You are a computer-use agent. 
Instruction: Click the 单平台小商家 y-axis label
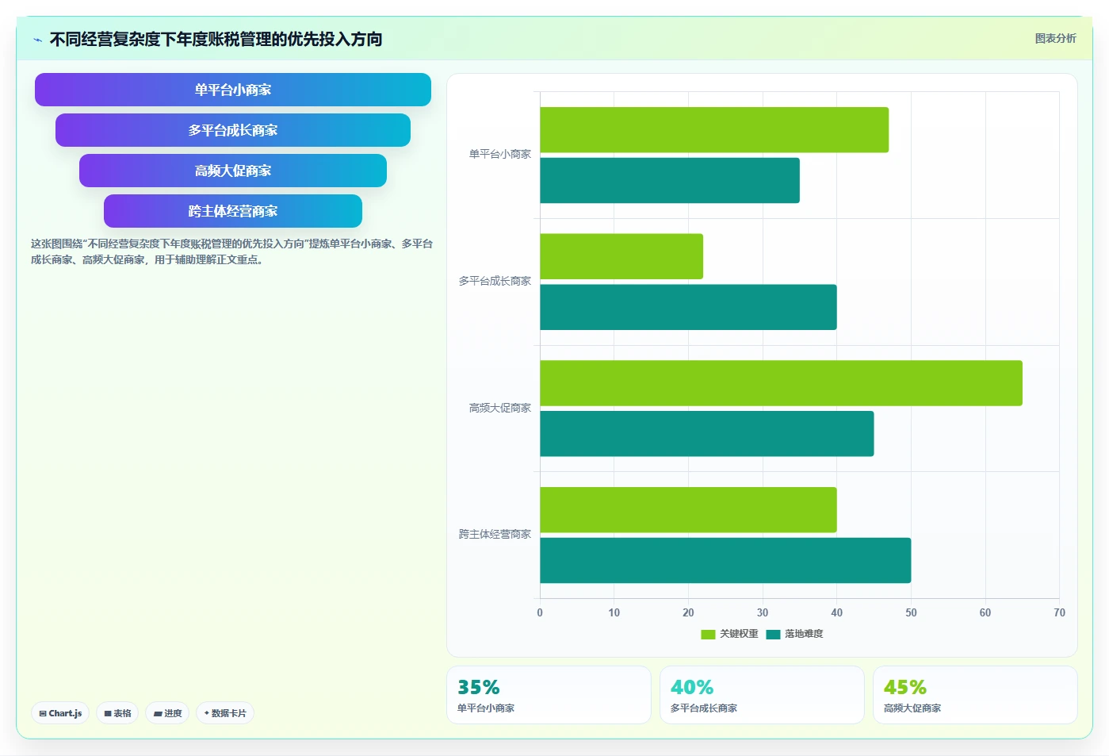[x=500, y=154]
